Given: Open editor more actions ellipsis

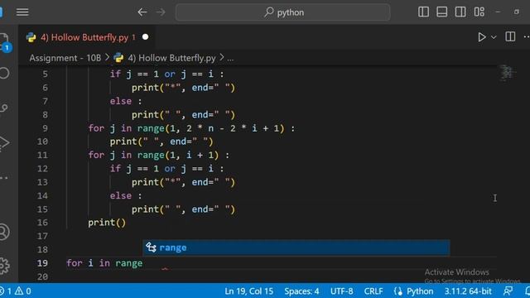Looking at the screenshot, I should click(527, 36).
